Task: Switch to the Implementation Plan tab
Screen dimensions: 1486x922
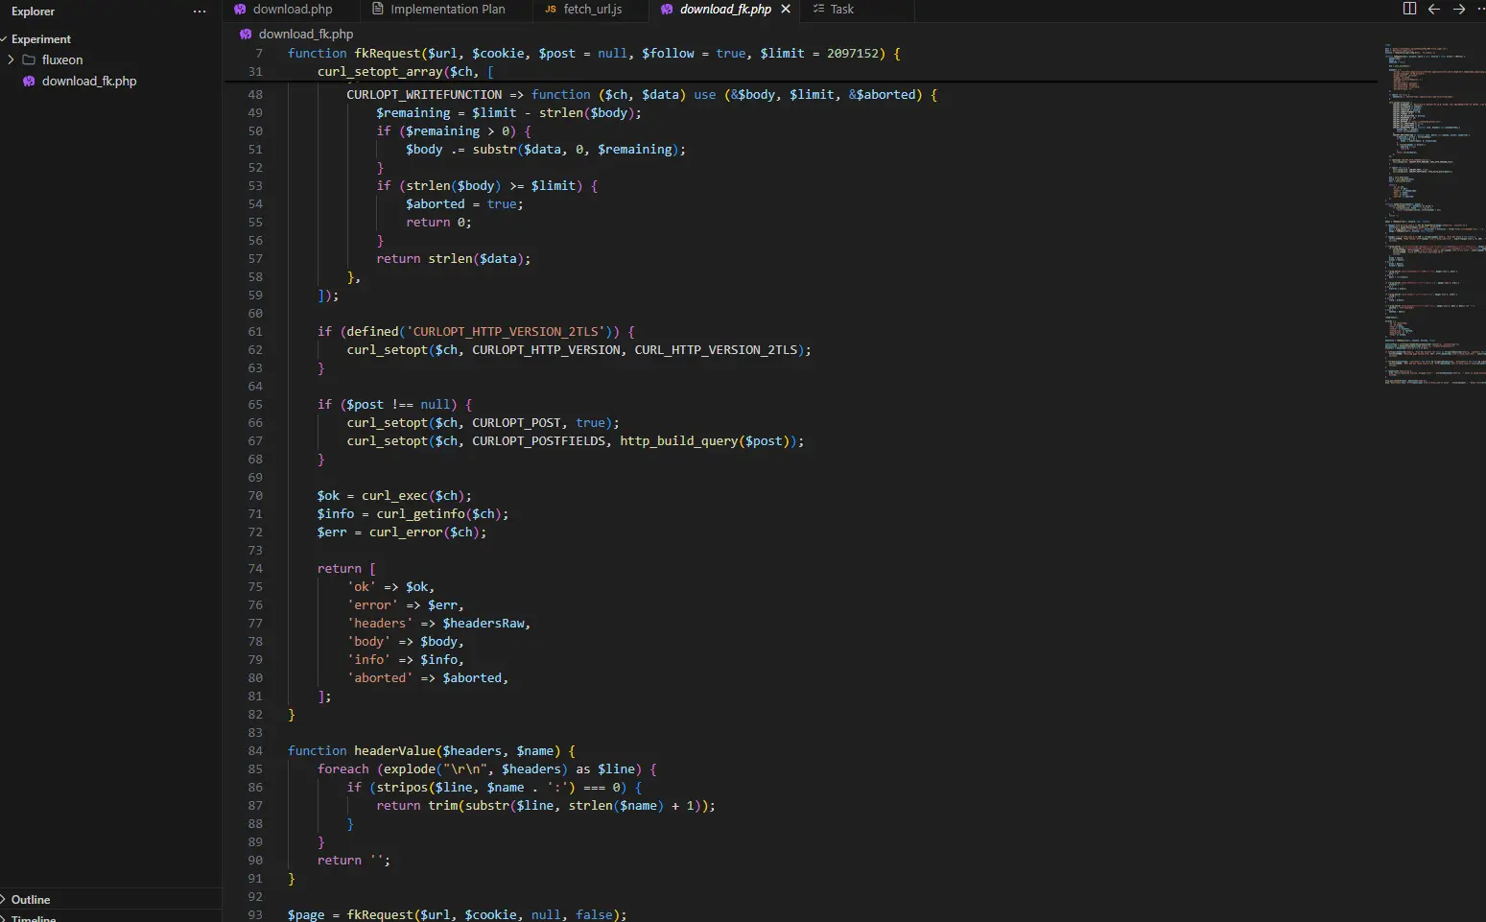Action: click(x=448, y=10)
